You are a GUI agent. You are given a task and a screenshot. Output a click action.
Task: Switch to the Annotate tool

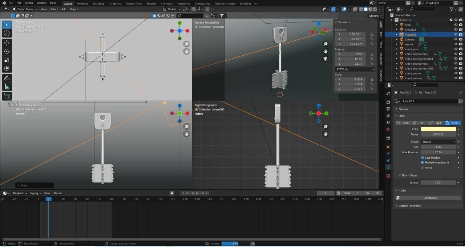coord(7,78)
